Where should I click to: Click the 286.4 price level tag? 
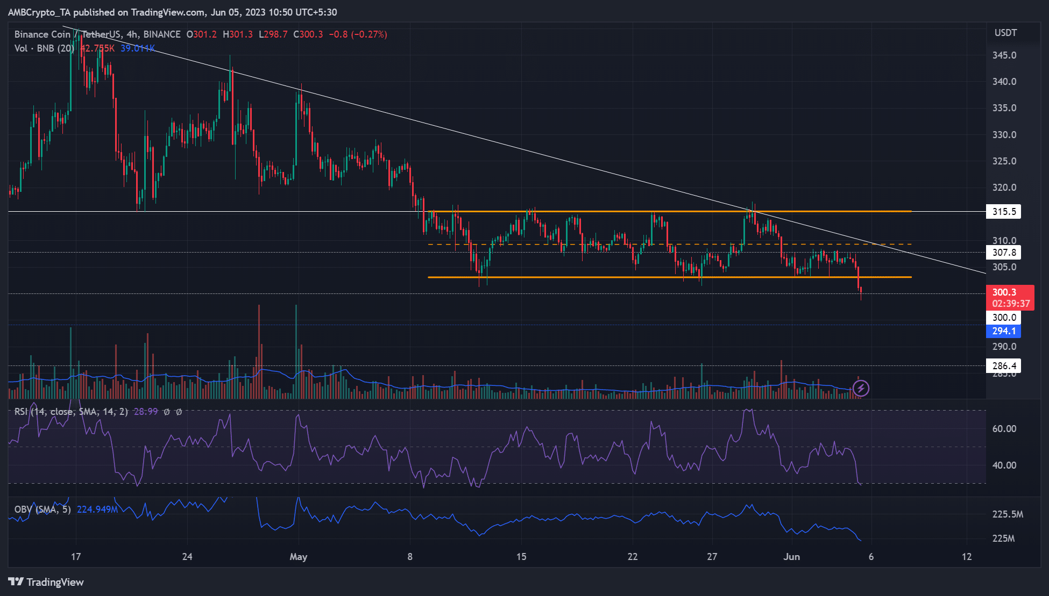1004,366
